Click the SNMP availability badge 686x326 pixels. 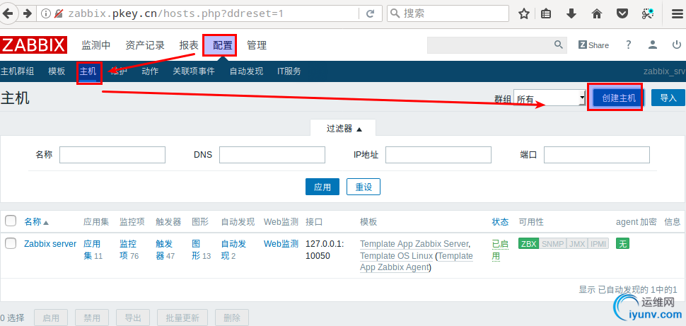coord(552,244)
